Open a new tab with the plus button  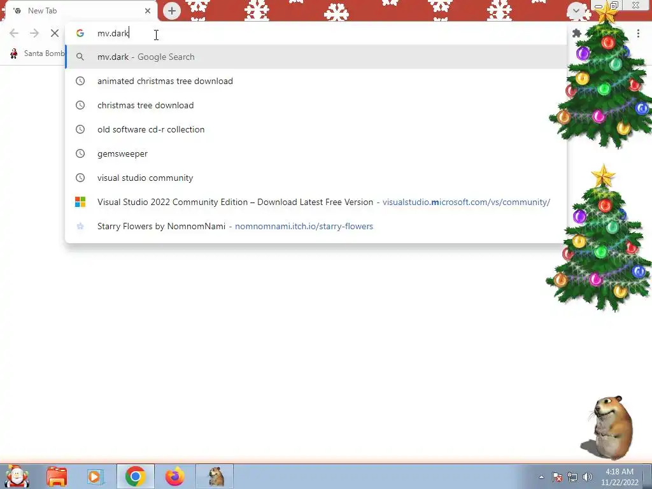172,11
